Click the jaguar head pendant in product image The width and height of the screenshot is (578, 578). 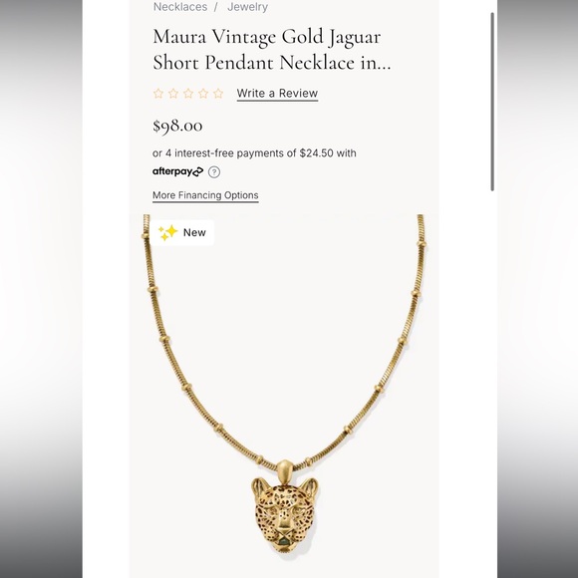(284, 515)
